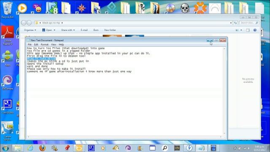Click the purple swirl taskbar icon
The width and height of the screenshot is (270, 152).
pos(128,148)
